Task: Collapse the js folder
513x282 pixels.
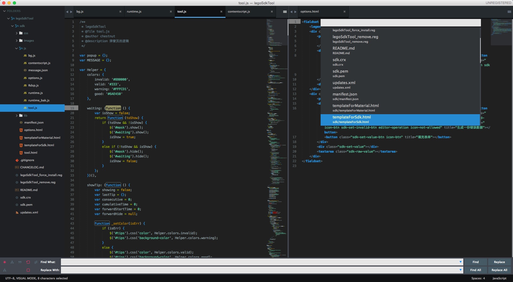Action: [16, 48]
